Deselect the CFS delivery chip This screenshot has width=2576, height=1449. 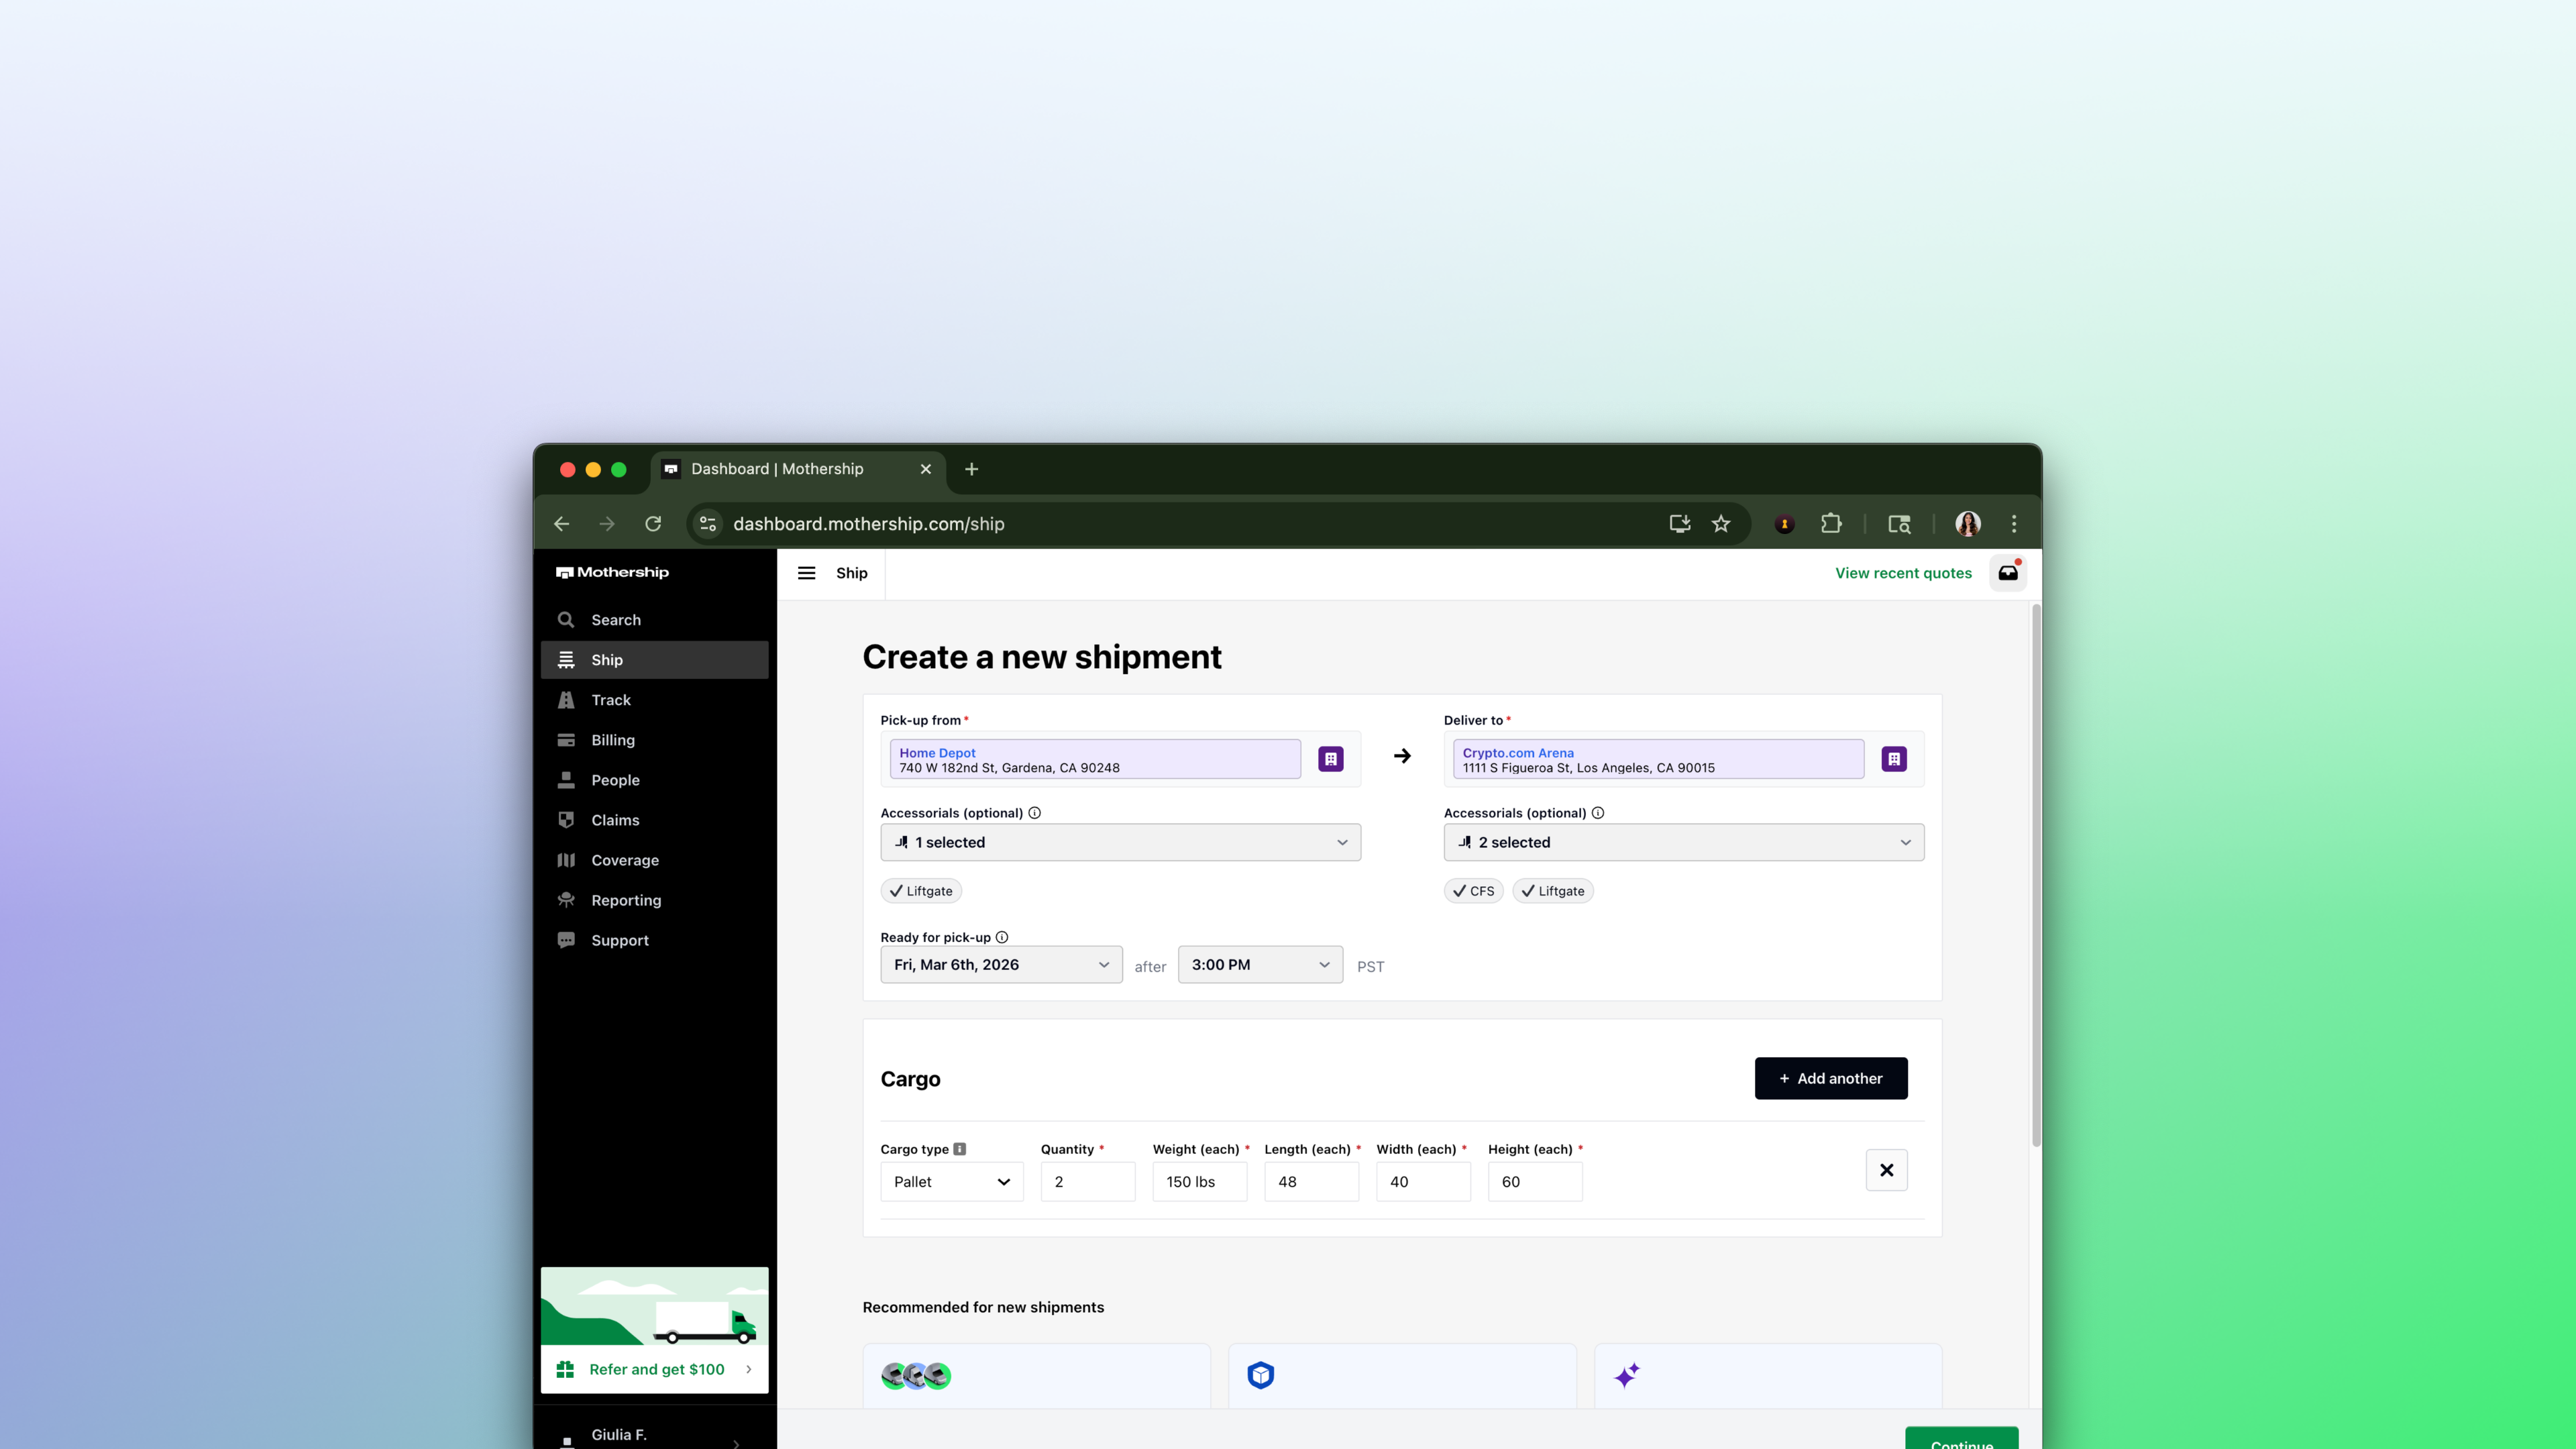[x=1473, y=891]
